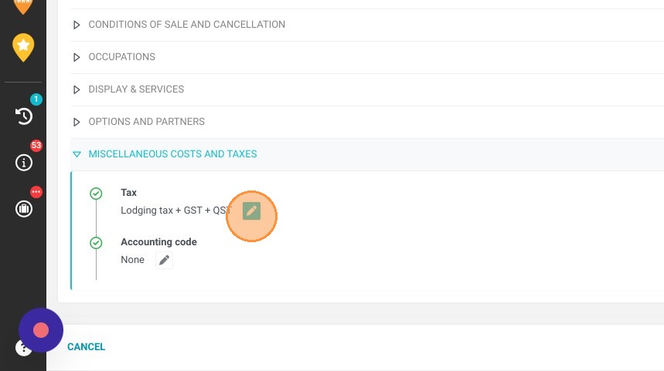Click the Cancel link
The width and height of the screenshot is (664, 371).
click(x=86, y=346)
